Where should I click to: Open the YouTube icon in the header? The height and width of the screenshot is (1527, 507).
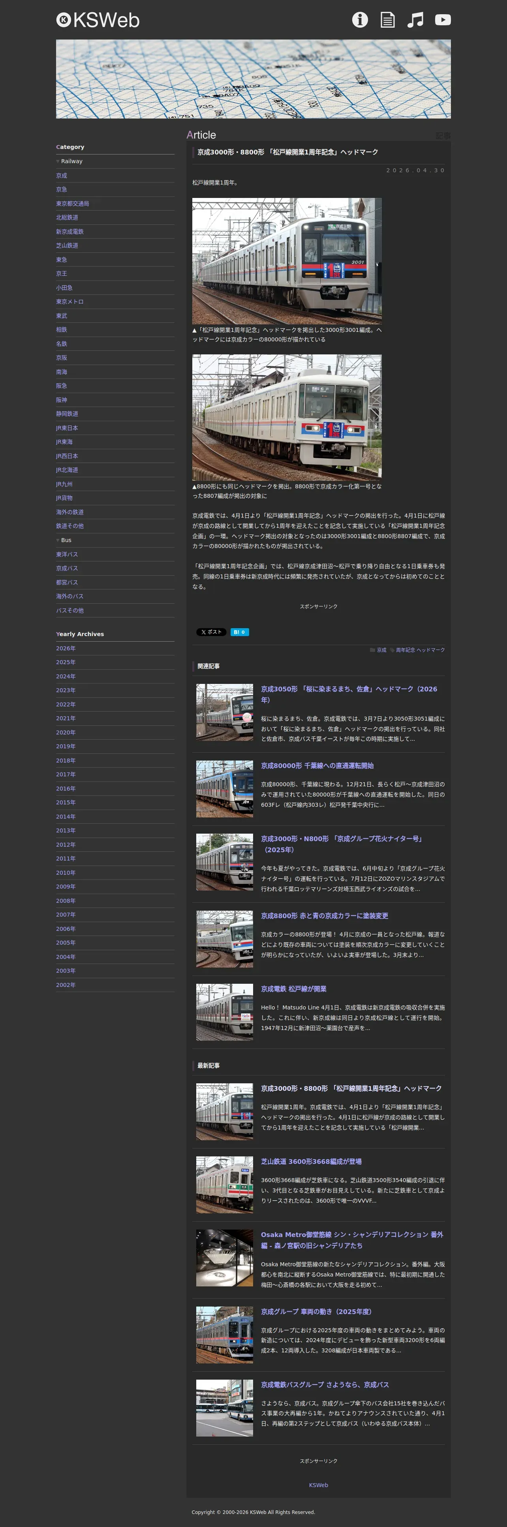point(442,20)
